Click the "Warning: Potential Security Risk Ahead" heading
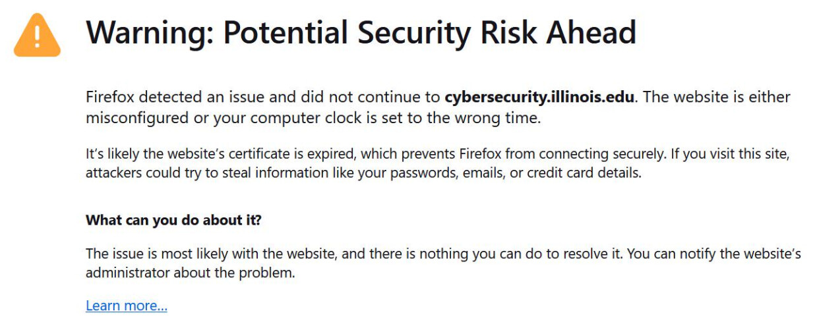This screenshot has width=815, height=324. (361, 33)
